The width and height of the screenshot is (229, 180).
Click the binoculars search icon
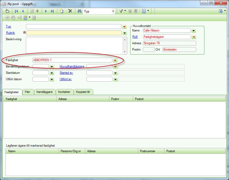[79, 11]
